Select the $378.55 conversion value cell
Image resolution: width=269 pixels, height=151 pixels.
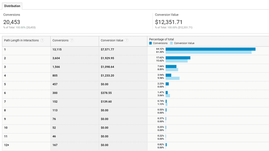tap(106, 93)
